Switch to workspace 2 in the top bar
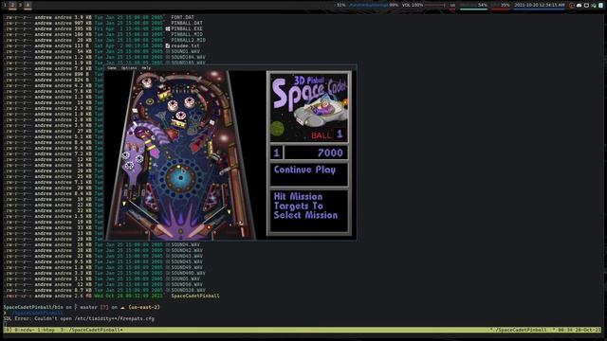 (x=12, y=5)
